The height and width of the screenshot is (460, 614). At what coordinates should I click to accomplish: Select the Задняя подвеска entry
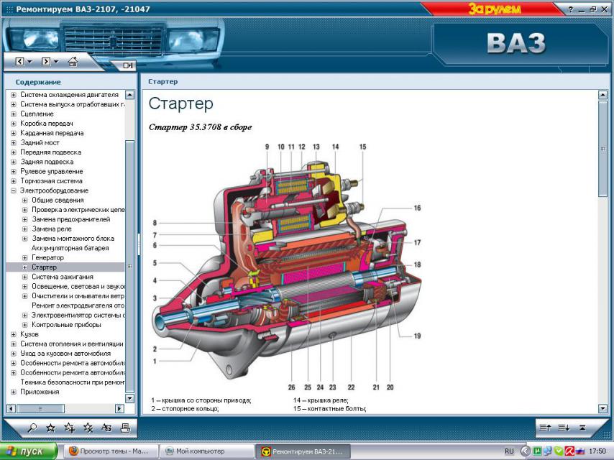(x=47, y=162)
